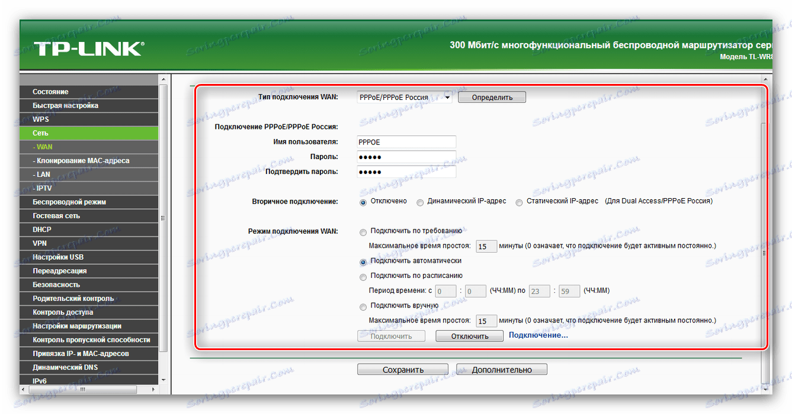Click Подключение... status text
792x414 pixels.
pos(538,335)
